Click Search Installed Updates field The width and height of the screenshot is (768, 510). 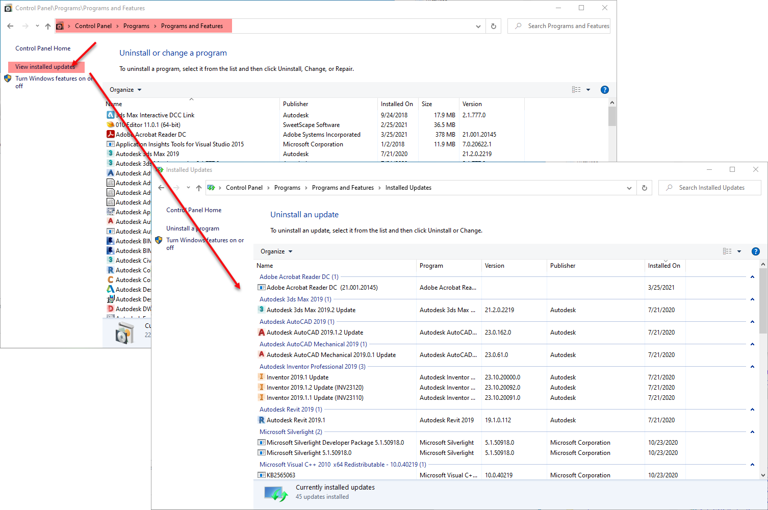coord(710,188)
